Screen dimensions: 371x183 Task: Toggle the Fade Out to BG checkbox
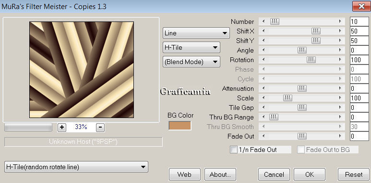(x=301, y=150)
